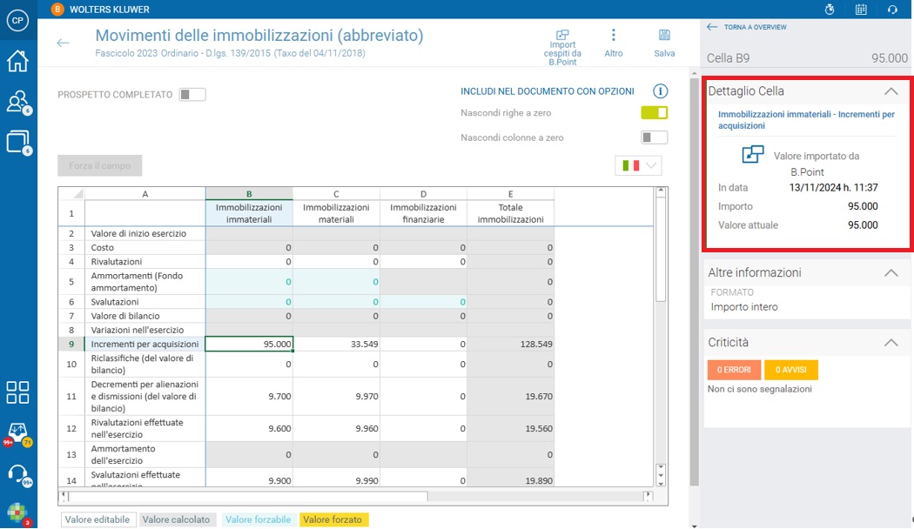Collapse the Criticità section
The image size is (914, 529).
point(890,343)
